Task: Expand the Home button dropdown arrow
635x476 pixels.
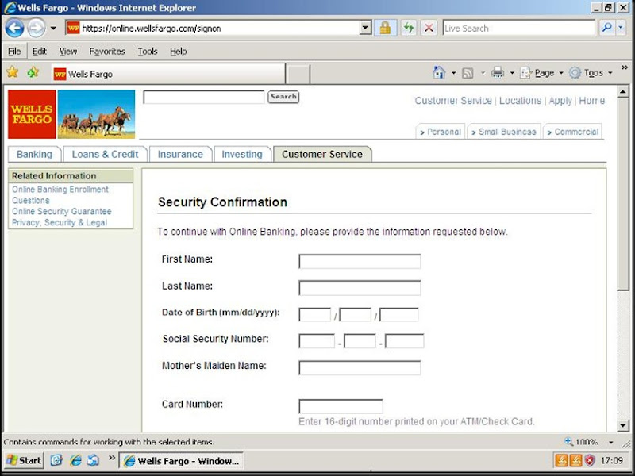Action: click(453, 73)
